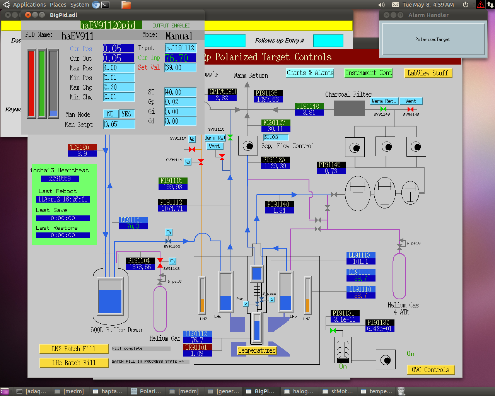The width and height of the screenshot is (495, 396).
Task: Click the green SV91149 valve symbol
Action: tap(383, 109)
